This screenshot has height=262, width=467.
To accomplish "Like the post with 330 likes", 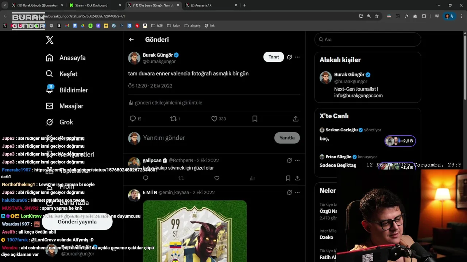I will click(214, 119).
